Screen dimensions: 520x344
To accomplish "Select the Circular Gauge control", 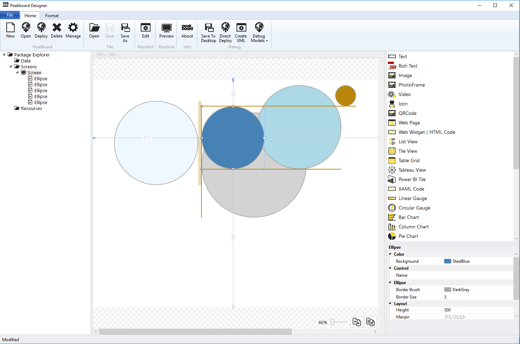I will (x=414, y=208).
